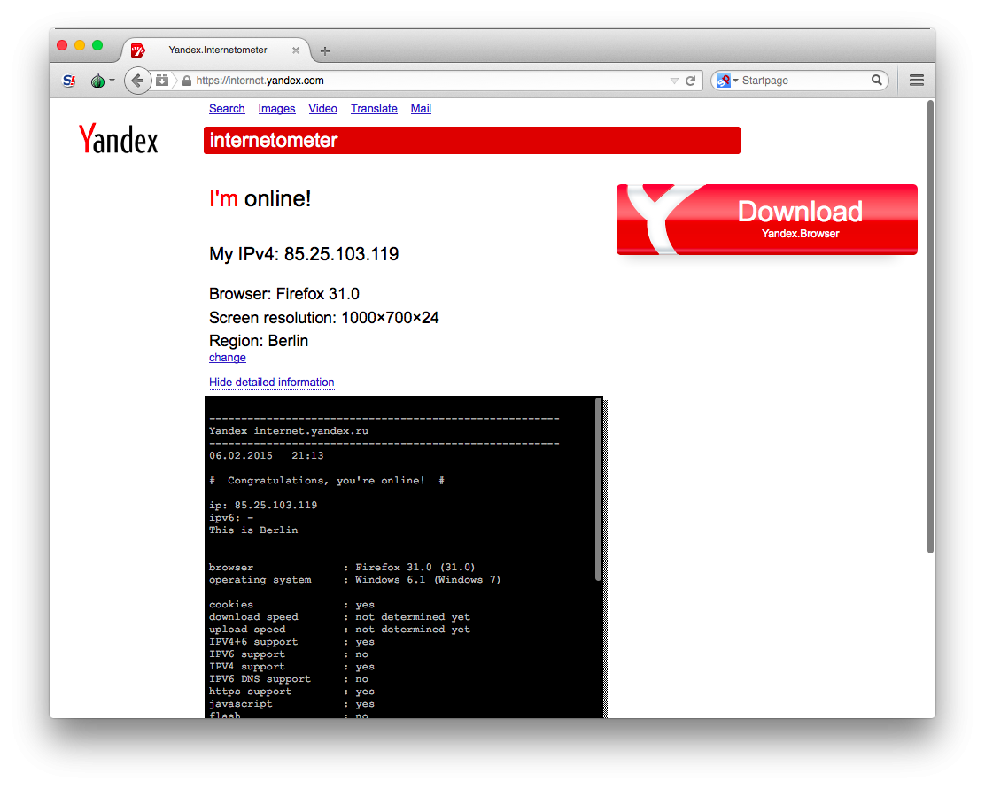This screenshot has width=985, height=789.
Task: Go back using the back arrow button
Action: 137,81
